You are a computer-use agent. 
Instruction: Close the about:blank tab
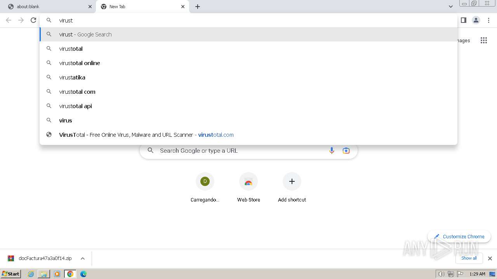point(90,7)
